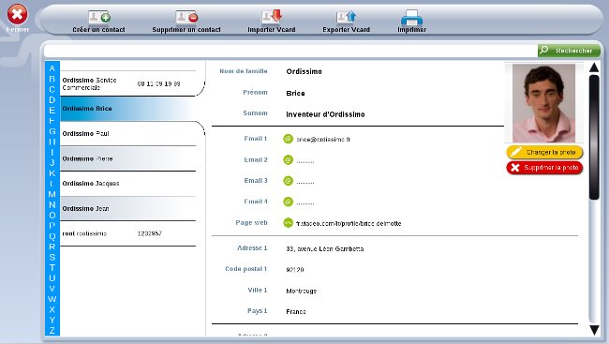
Task: Click the Supprimer un contact label
Action: [186, 30]
